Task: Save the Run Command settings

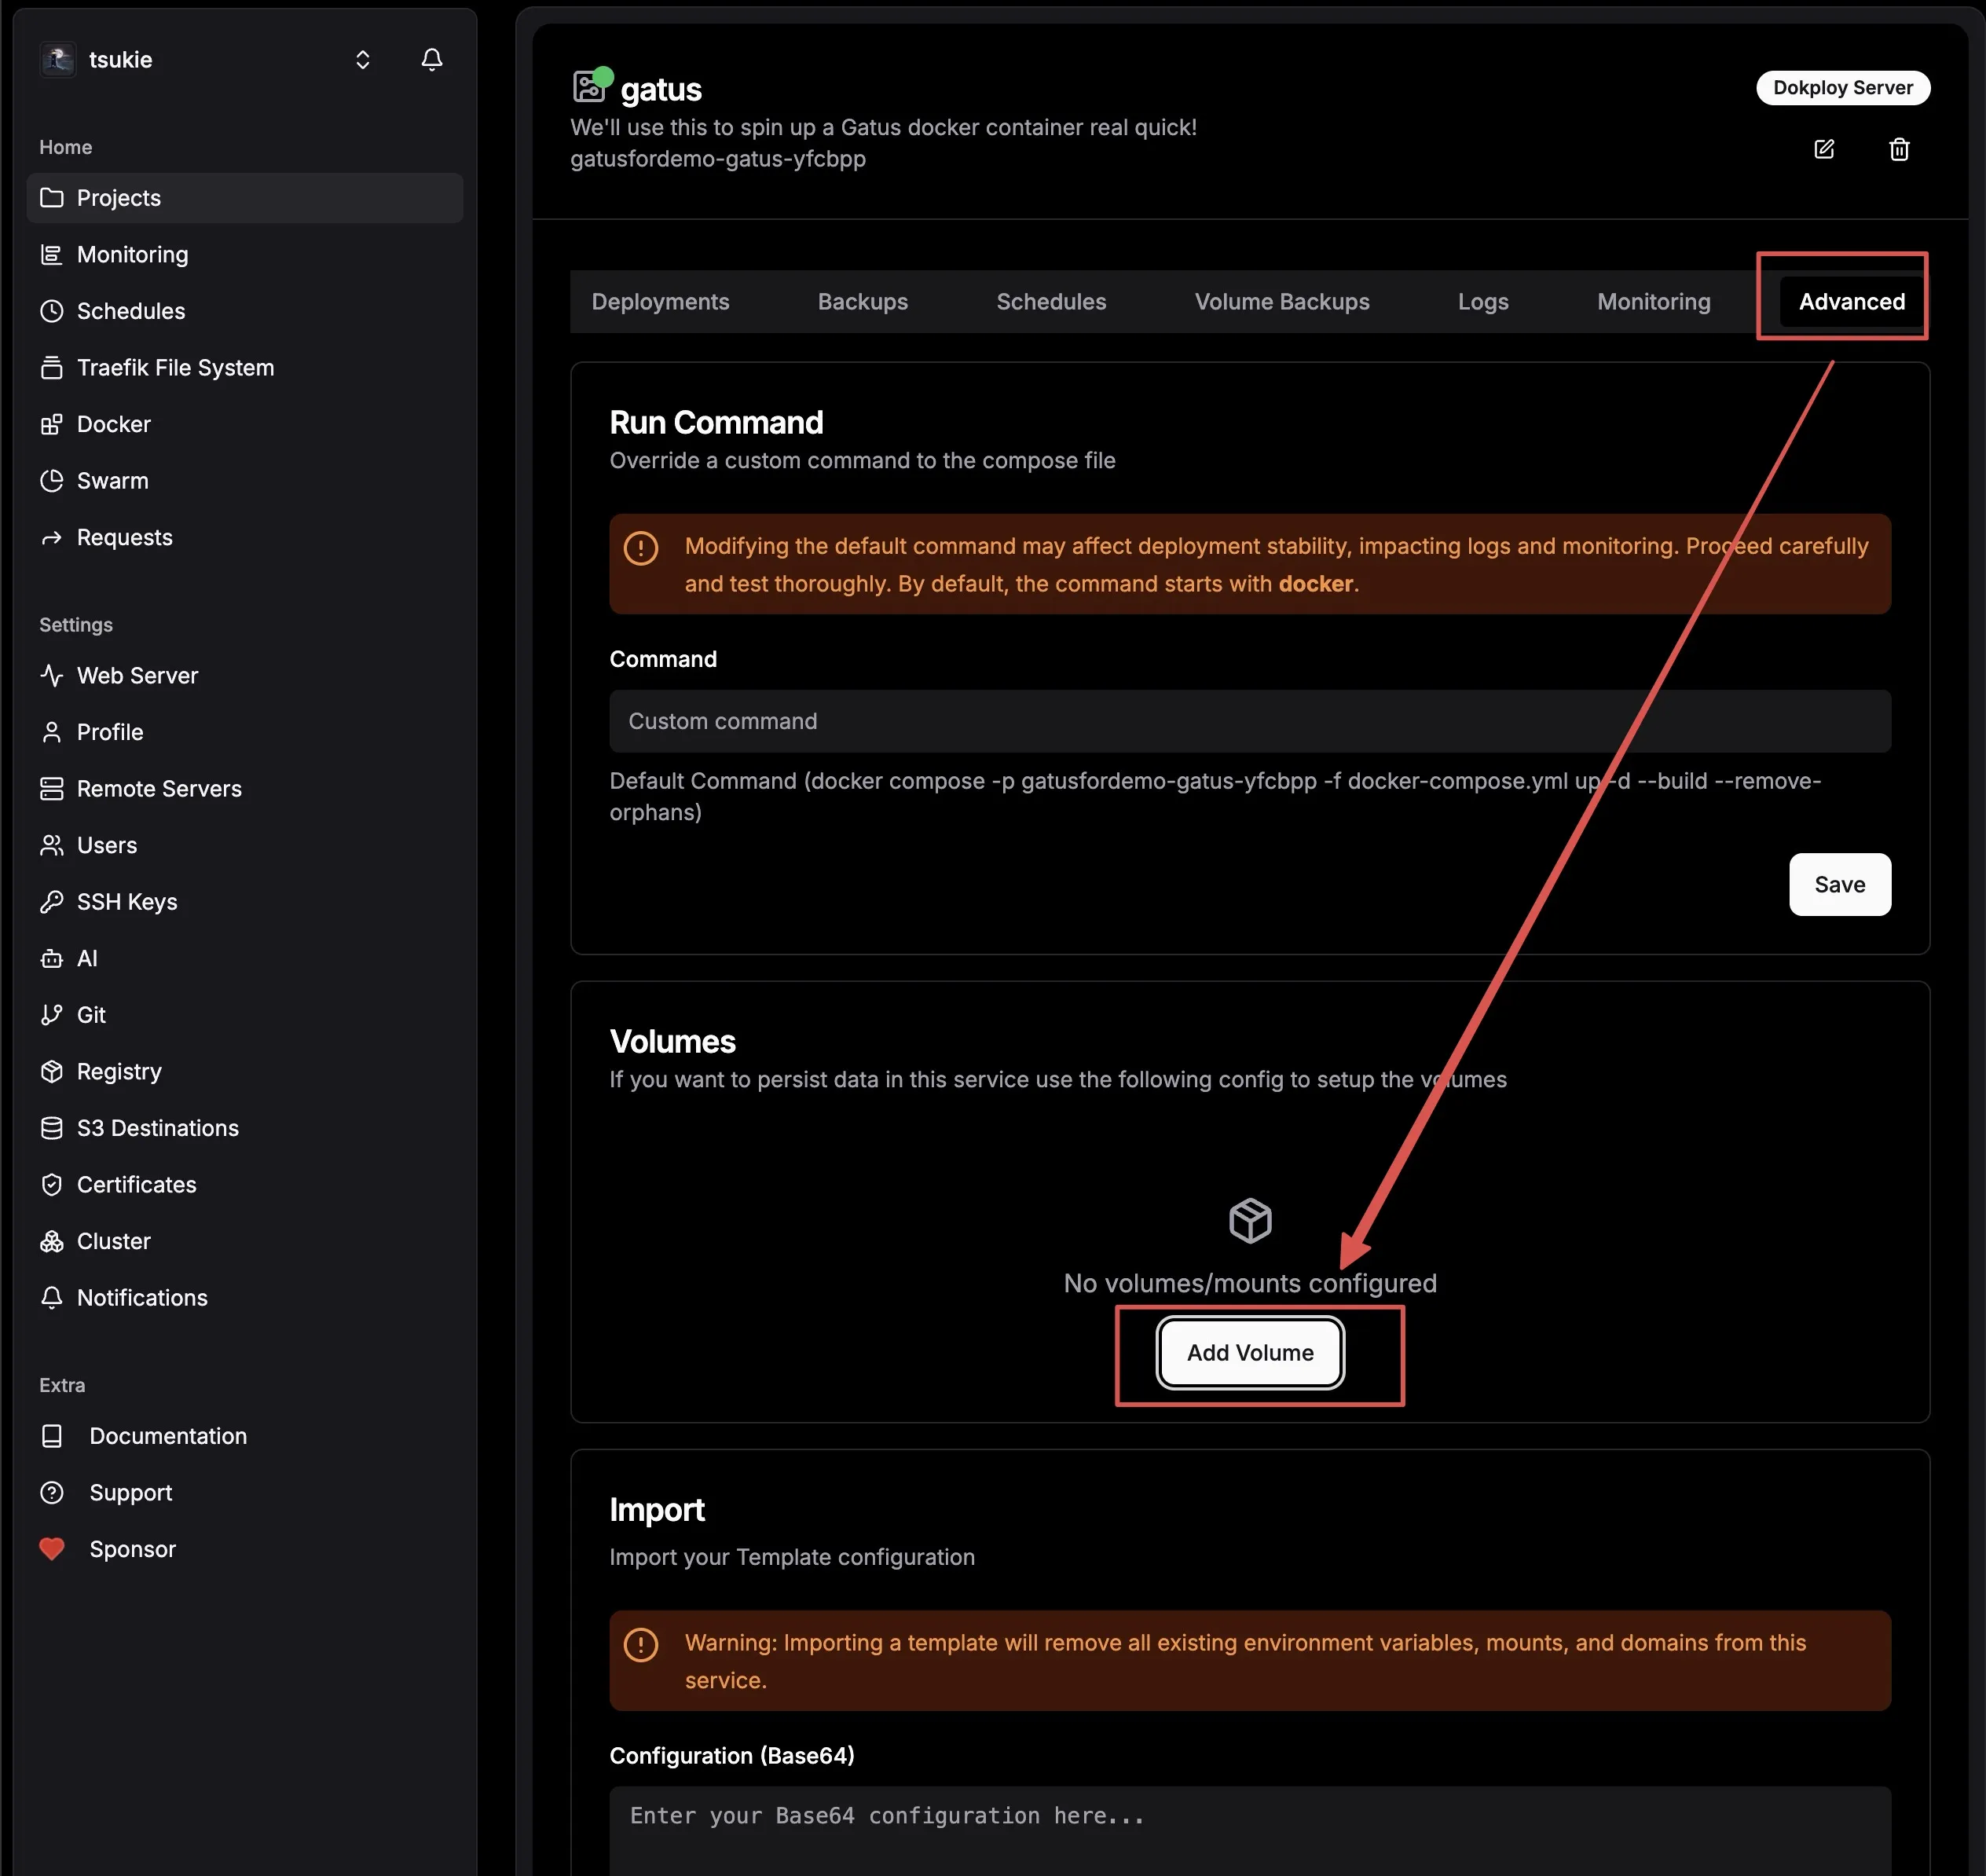Action: click(1839, 885)
